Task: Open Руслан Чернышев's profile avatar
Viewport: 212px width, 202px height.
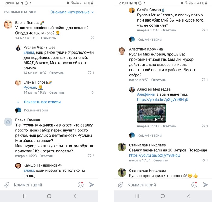Action: coord(18,48)
